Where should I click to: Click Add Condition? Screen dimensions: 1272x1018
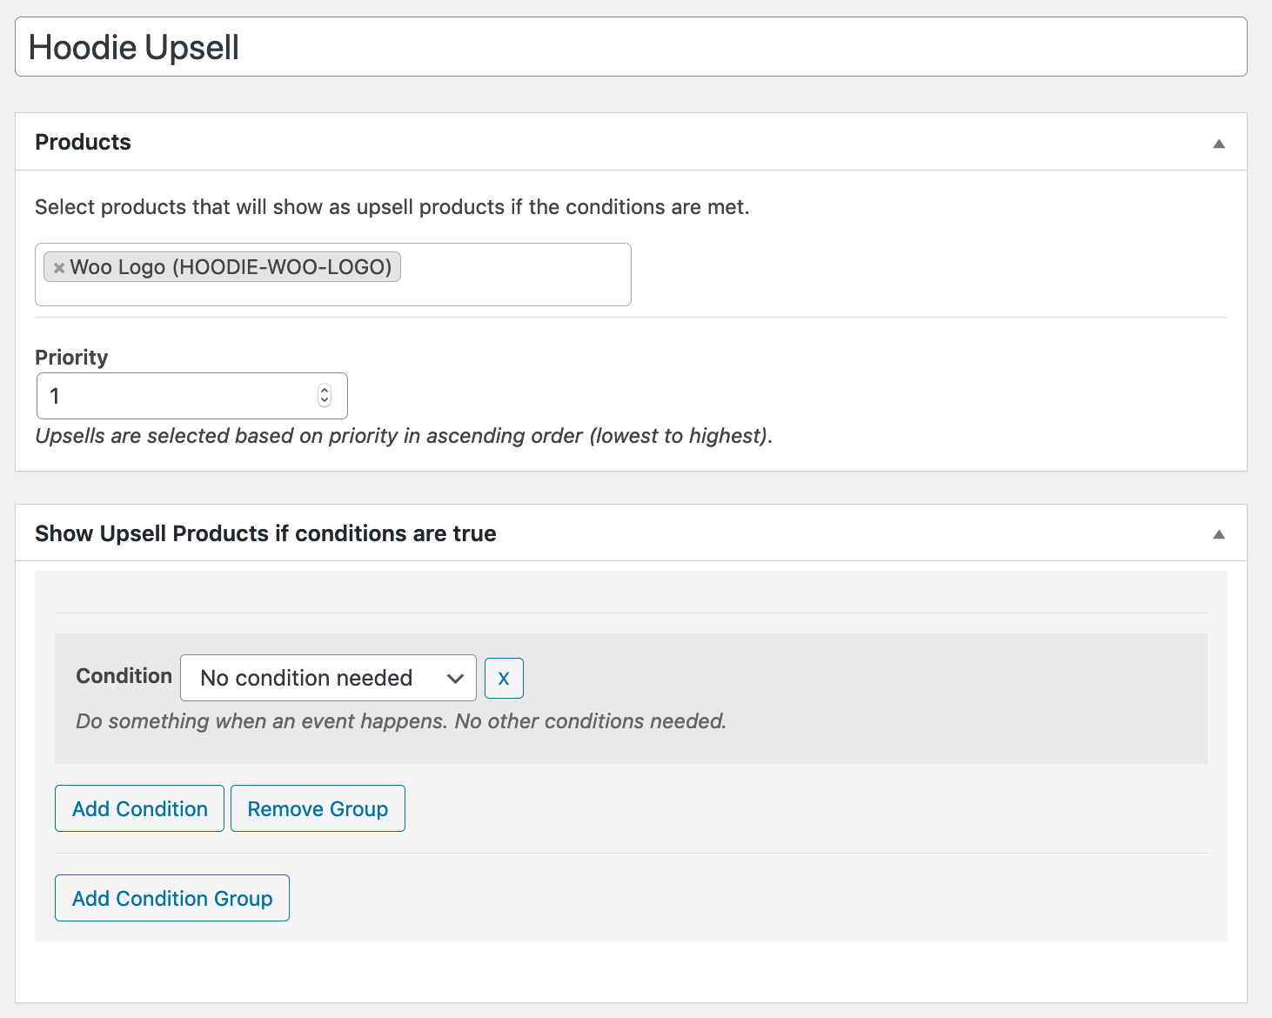pos(138,808)
